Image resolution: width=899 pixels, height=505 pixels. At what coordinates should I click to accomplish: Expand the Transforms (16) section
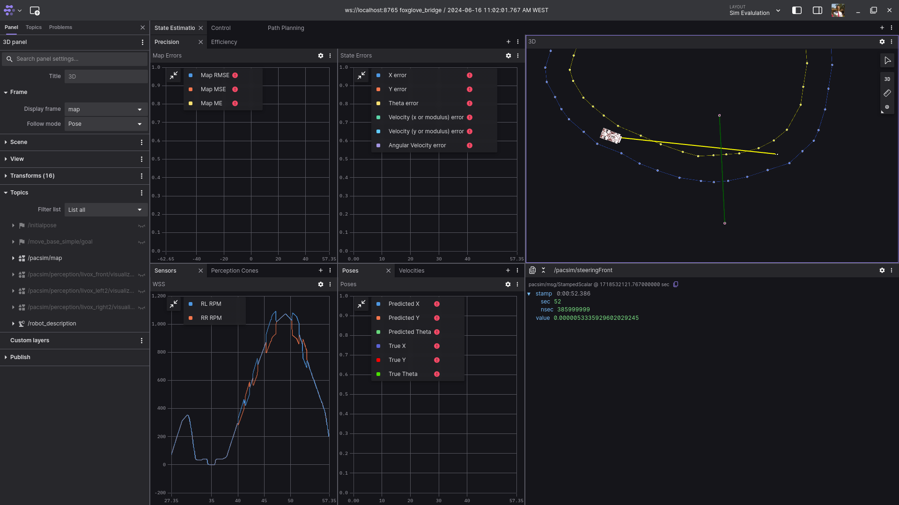pyautogui.click(x=32, y=176)
